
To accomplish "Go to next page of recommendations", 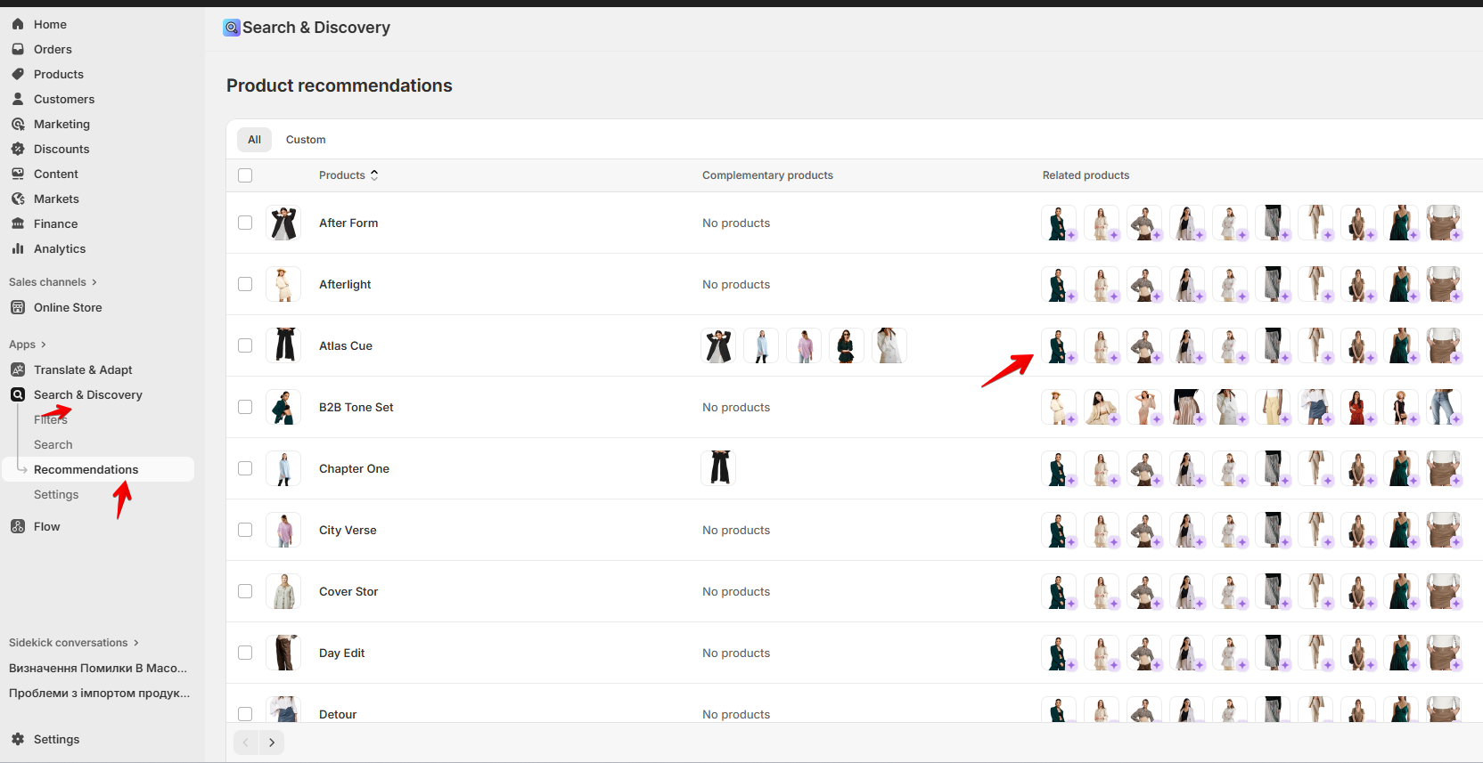I will tap(272, 743).
